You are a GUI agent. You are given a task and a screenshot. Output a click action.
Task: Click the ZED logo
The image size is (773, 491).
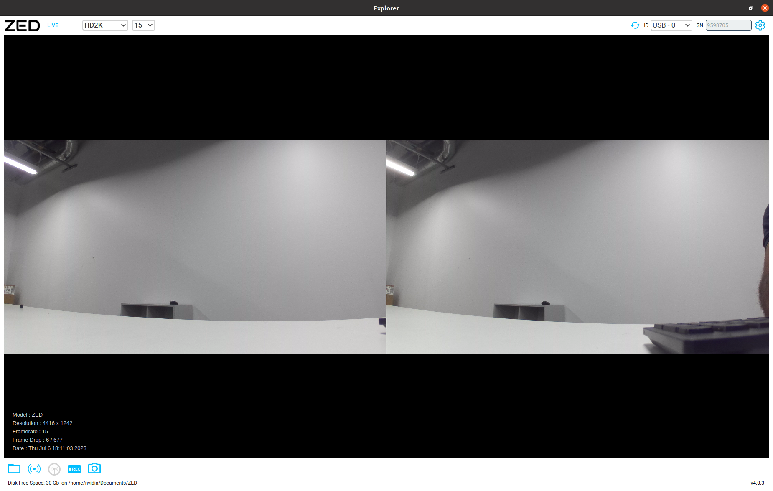click(22, 25)
